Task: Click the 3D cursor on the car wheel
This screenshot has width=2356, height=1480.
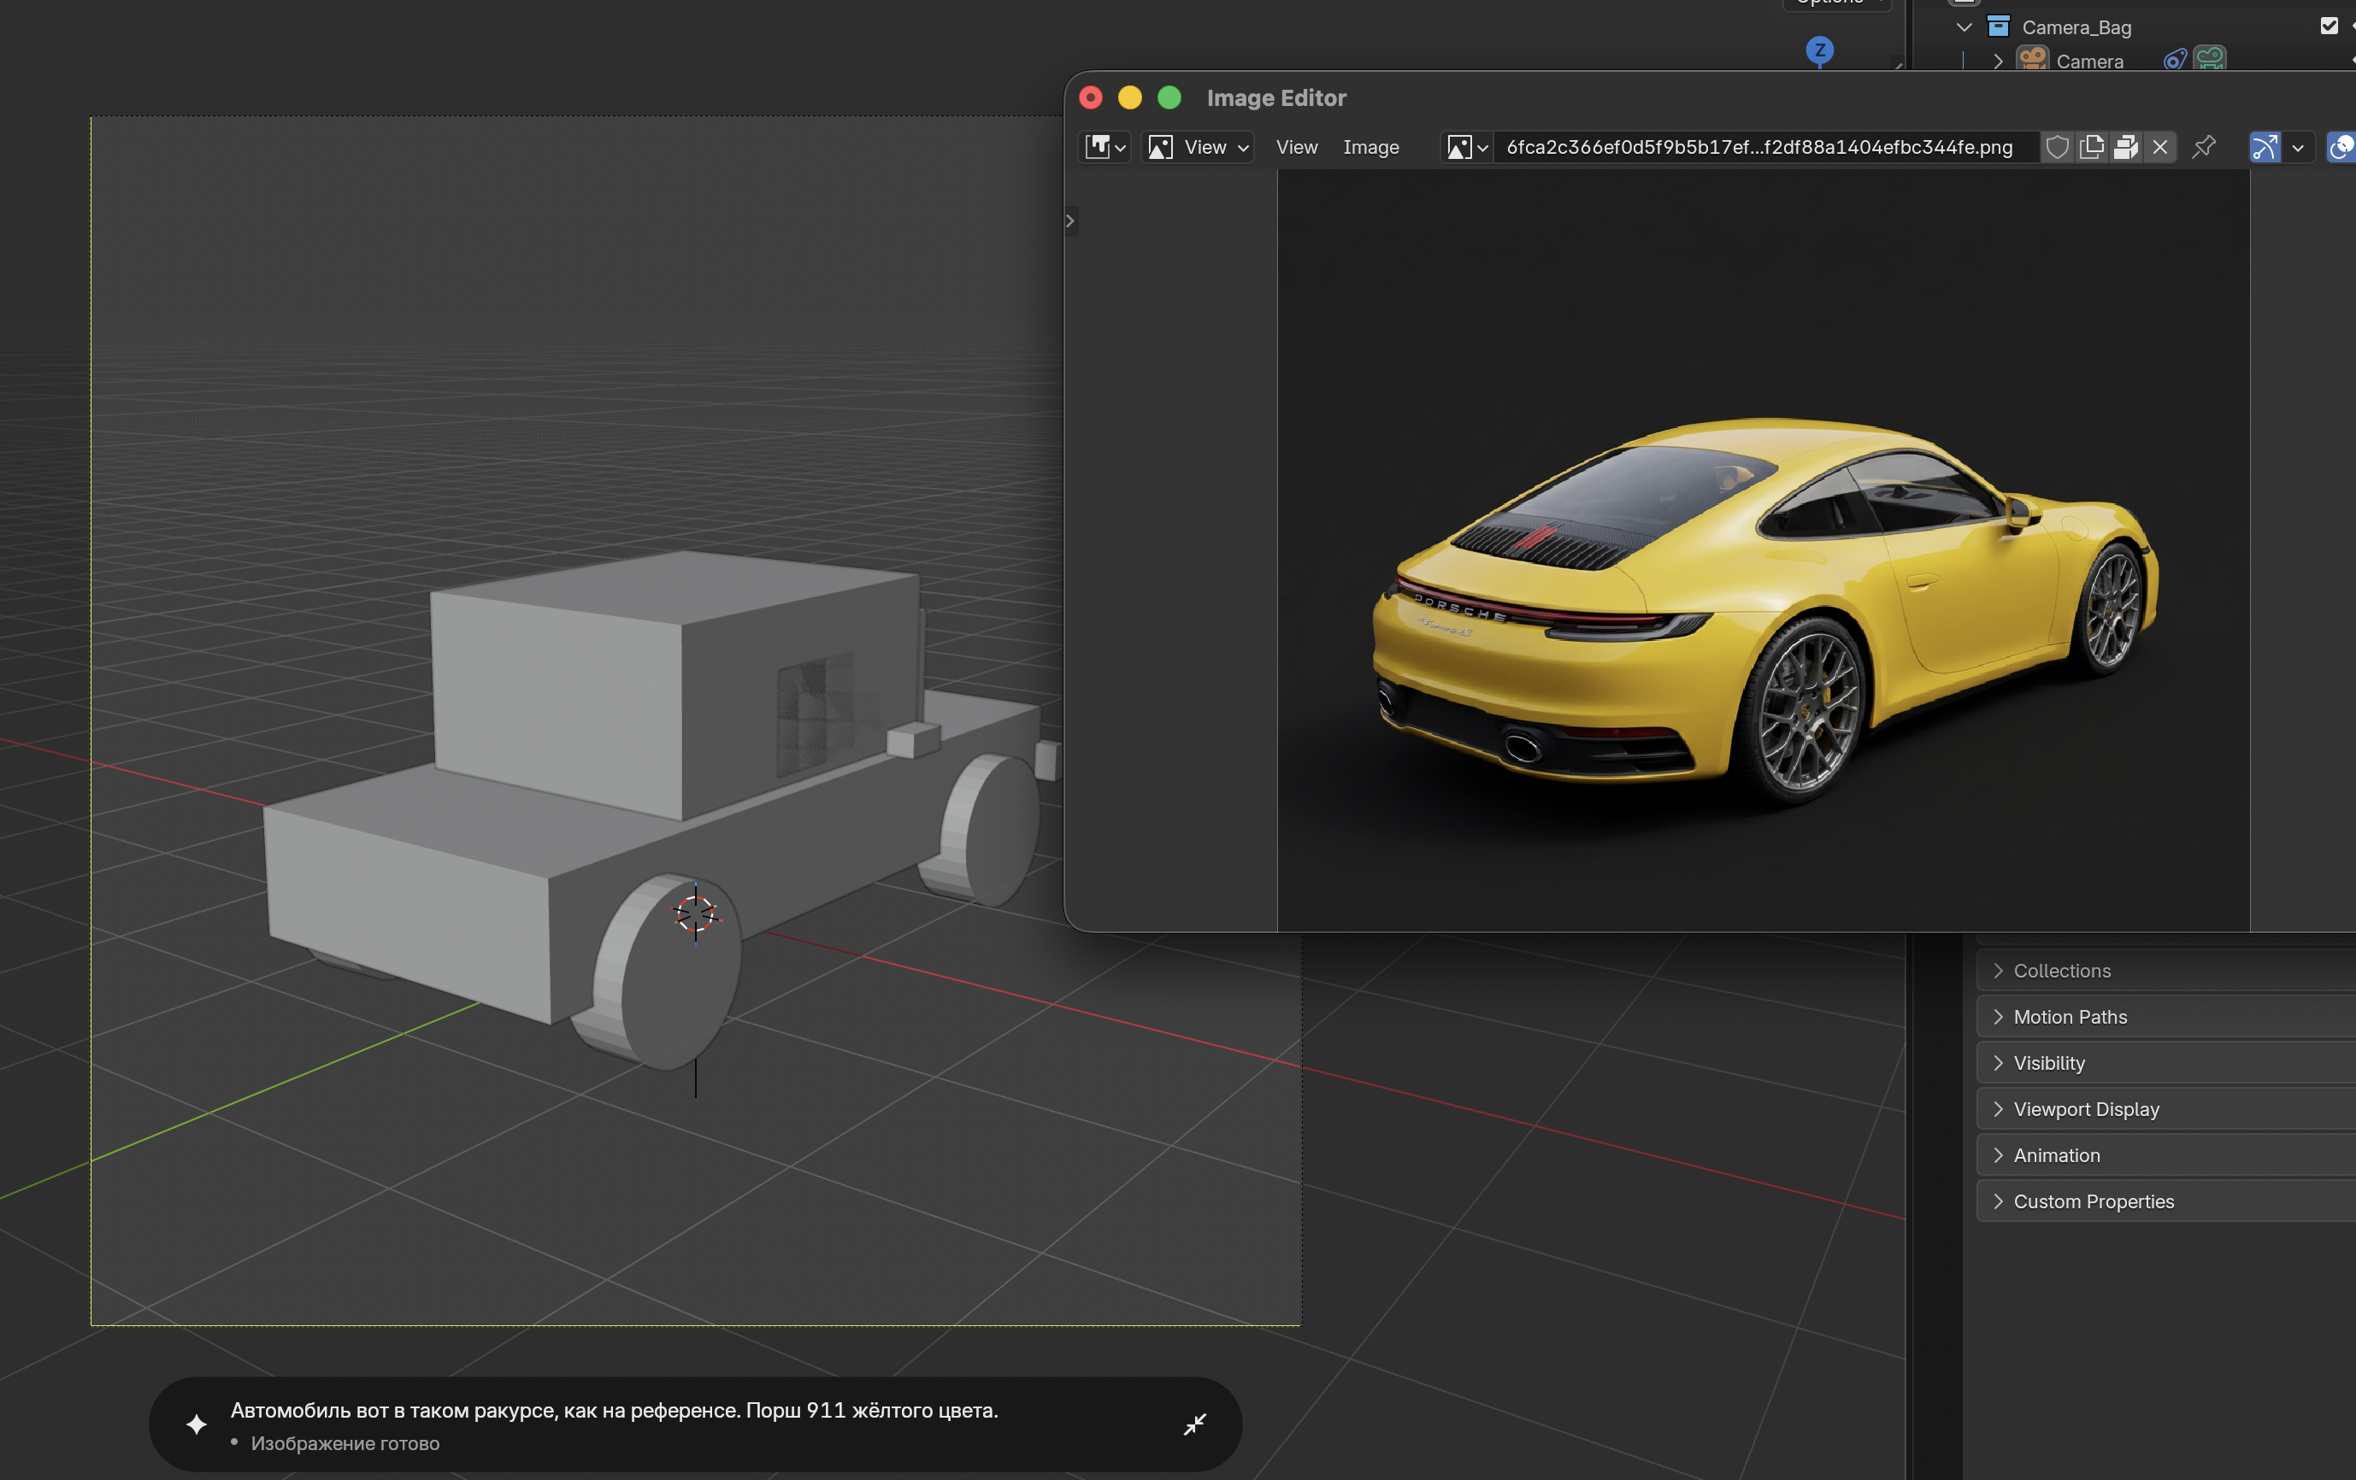Action: coord(696,913)
